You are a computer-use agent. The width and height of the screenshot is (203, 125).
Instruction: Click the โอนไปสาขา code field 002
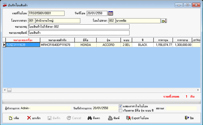tap(112, 21)
